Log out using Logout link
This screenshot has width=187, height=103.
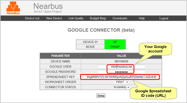(164, 18)
